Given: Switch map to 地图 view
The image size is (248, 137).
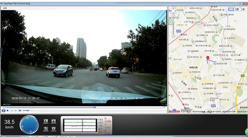Looking at the screenshot, I should point(231,9).
